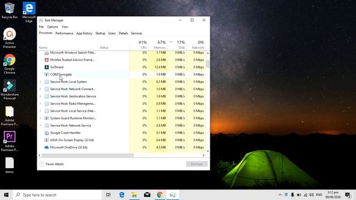This screenshot has height=200, width=356.
Task: Click the COM Surrogate process icon
Action: (47, 74)
